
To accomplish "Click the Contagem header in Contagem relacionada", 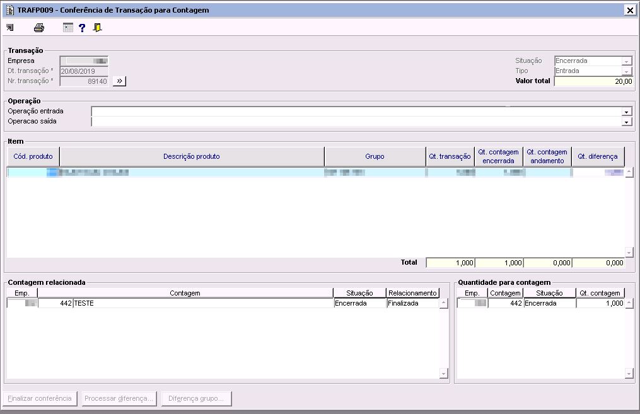I will (185, 293).
